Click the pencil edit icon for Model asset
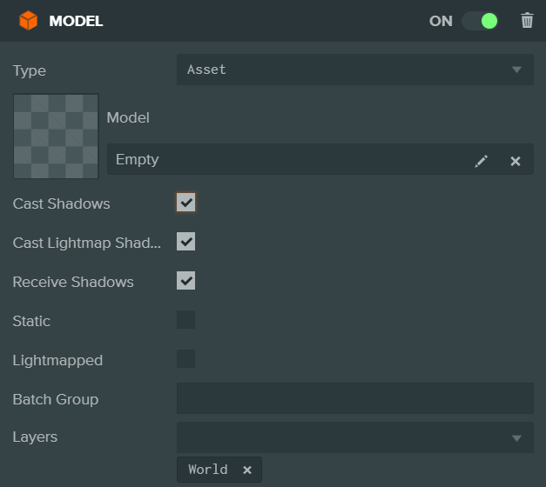Screen dimensions: 546x487 coord(482,161)
